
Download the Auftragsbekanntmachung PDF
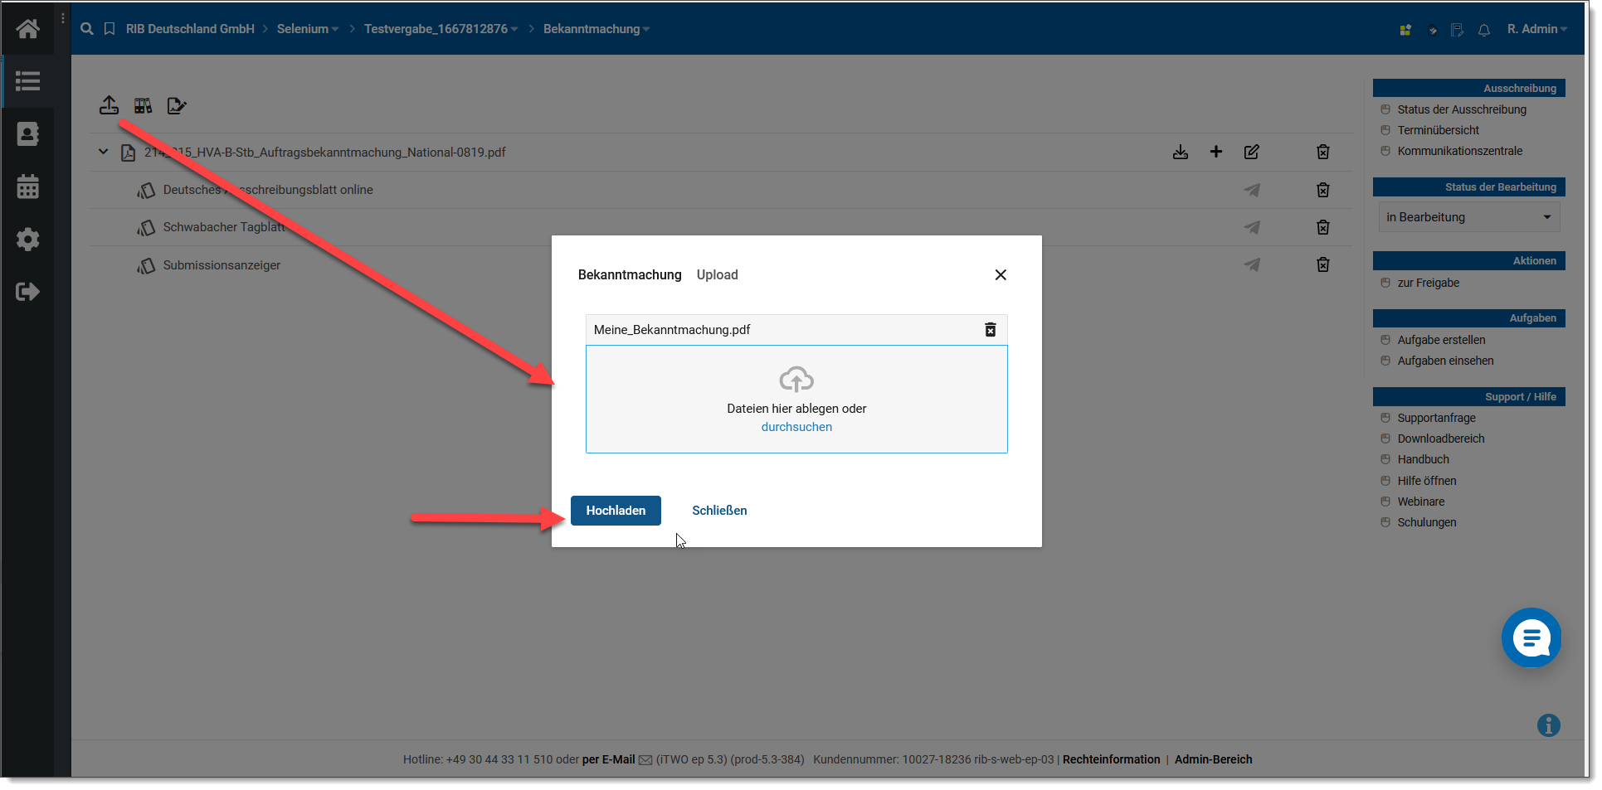coord(1181,152)
